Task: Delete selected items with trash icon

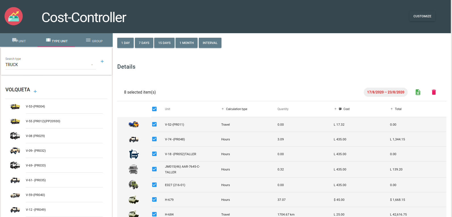Action: 434,92
